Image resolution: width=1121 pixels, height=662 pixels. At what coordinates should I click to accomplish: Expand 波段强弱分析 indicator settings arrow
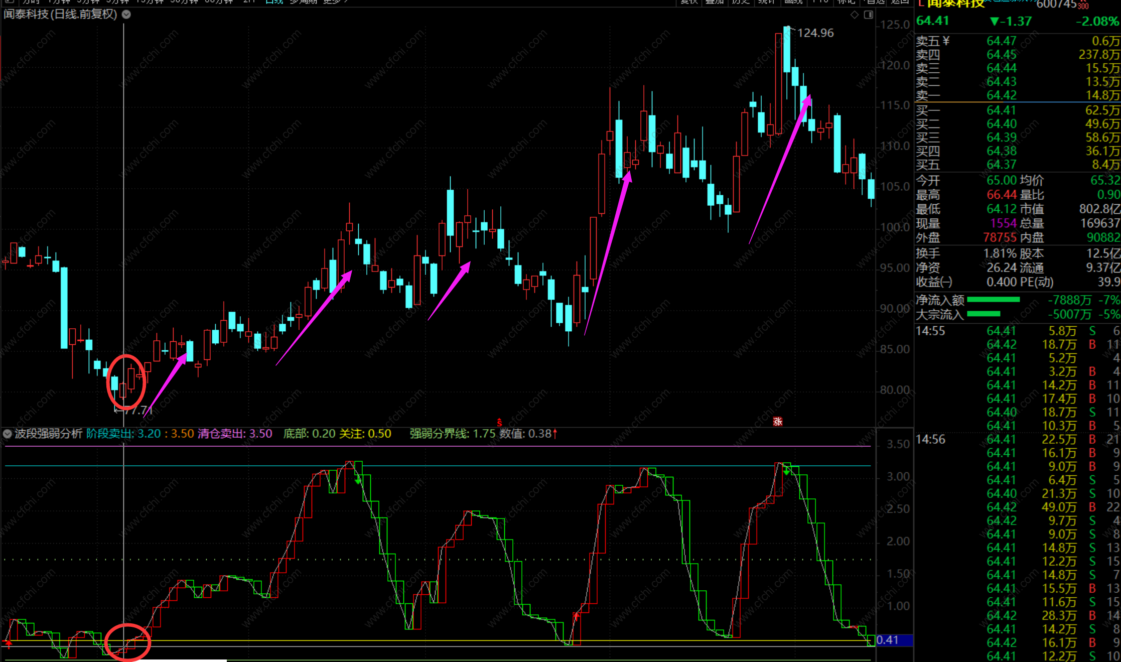8,434
